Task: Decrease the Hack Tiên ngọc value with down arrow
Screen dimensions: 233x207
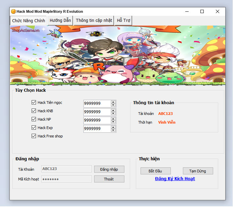Action: point(113,105)
